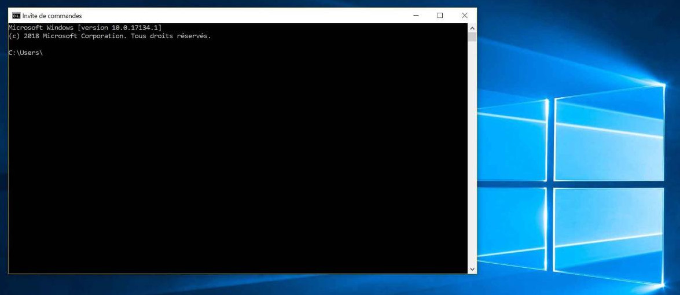The width and height of the screenshot is (680, 295).
Task: Click the lower-right pane of the Windows logo wallpaper
Action: 608,231
